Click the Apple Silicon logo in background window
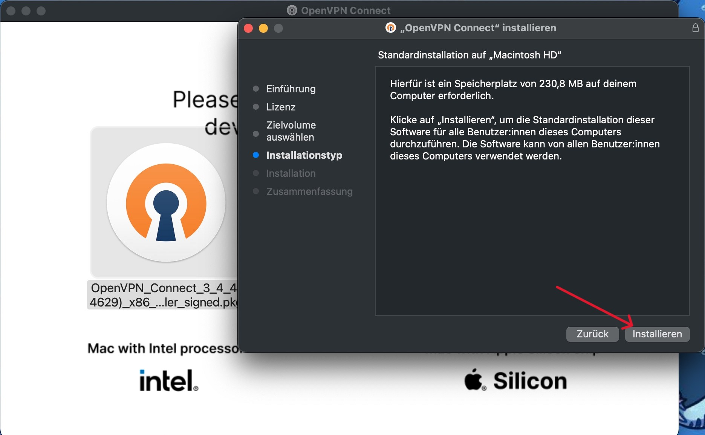The width and height of the screenshot is (705, 435). pyautogui.click(x=515, y=380)
